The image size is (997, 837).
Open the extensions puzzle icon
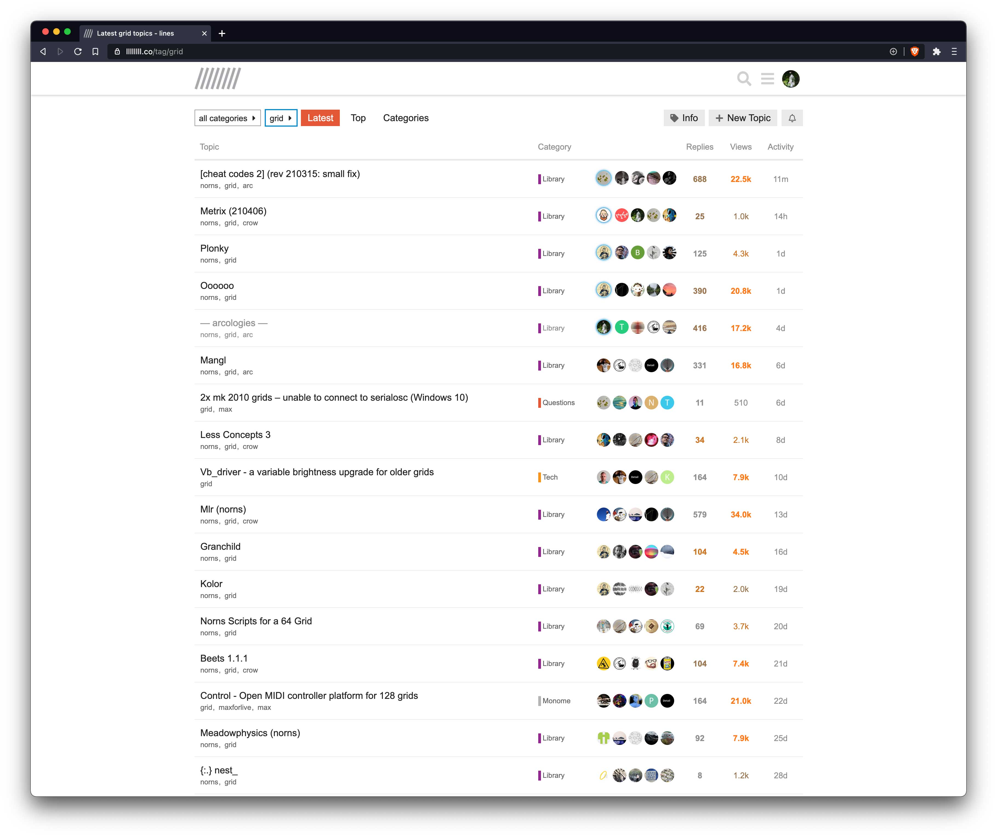point(936,51)
